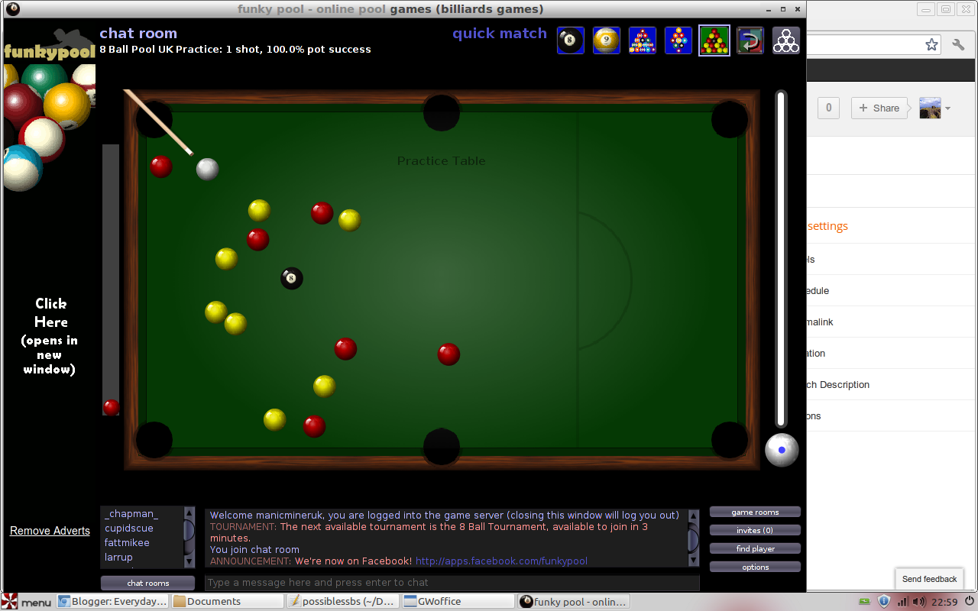This screenshot has height=611, width=978.
Task: Open the chat room heading
Action: 138,33
